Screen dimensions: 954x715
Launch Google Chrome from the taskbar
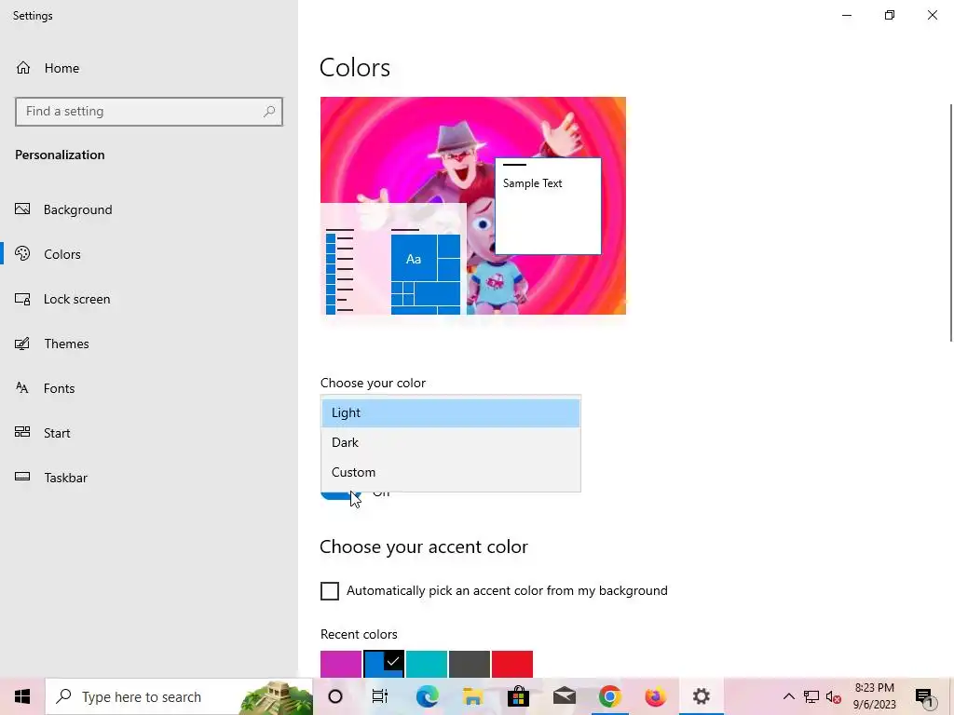[x=609, y=696]
